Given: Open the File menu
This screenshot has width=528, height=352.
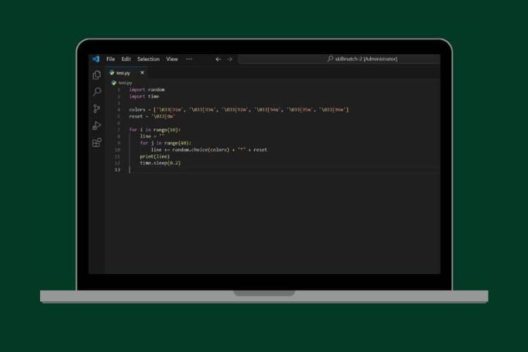Looking at the screenshot, I should (x=111, y=59).
